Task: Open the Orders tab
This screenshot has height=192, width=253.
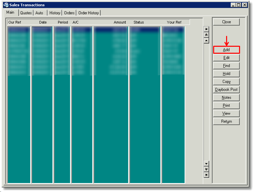Action: pos(69,13)
